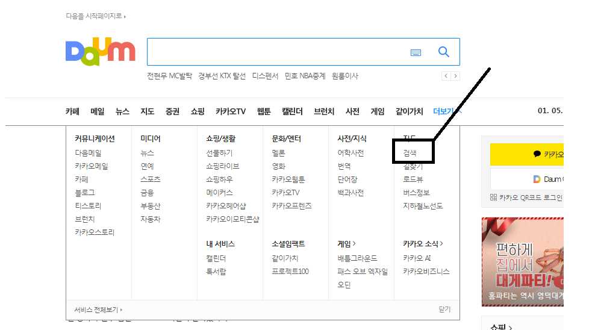Screen dimensions: 592x330
Task: Click the Daum logo
Action: [x=101, y=52]
